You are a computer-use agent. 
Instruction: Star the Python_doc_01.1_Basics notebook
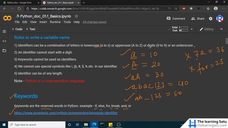pos(76,16)
